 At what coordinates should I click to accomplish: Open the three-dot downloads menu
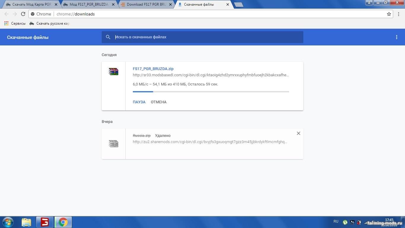pos(397,37)
